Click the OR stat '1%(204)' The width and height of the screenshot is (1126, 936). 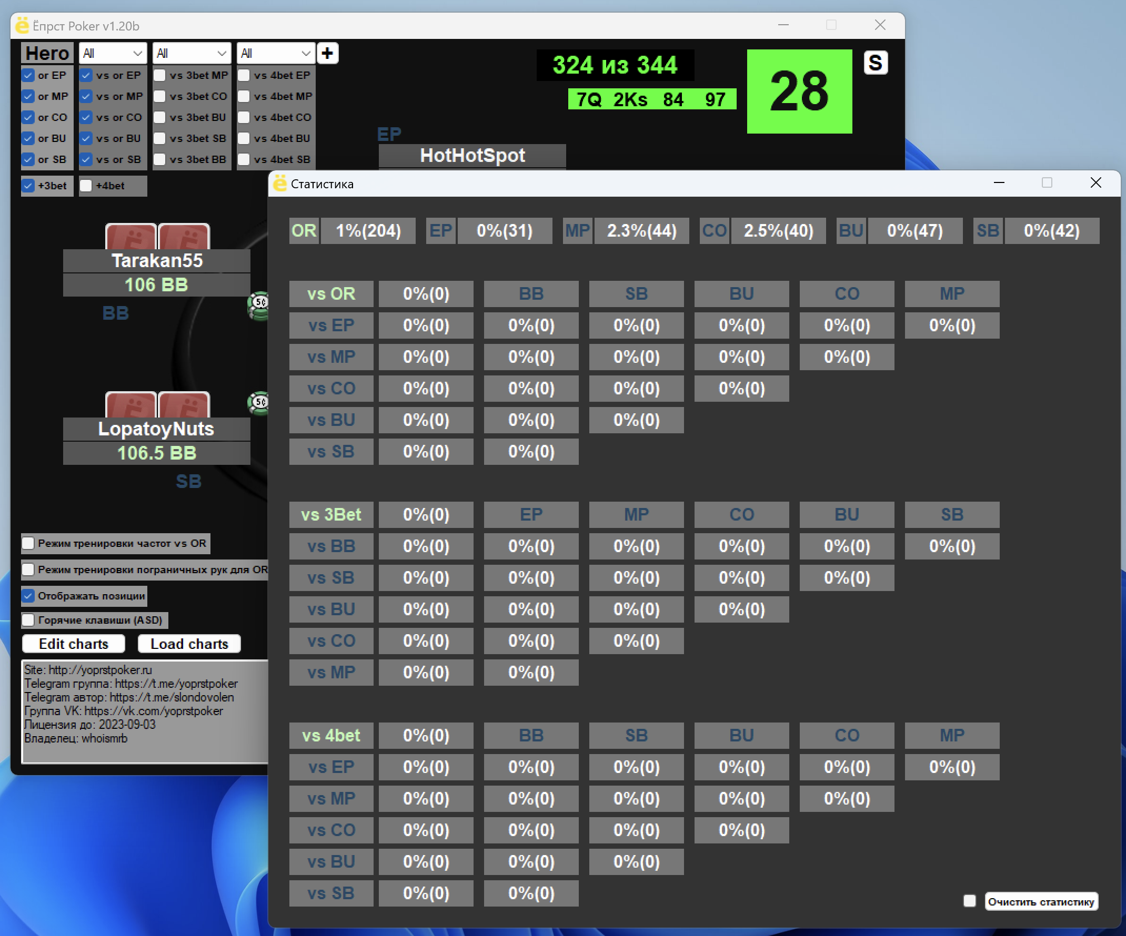coord(368,230)
